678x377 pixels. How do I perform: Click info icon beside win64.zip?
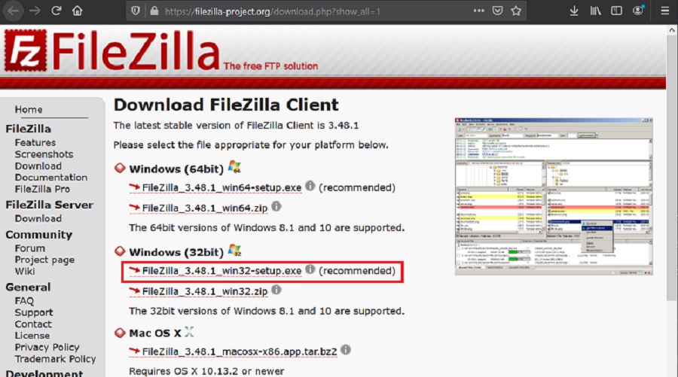tap(276, 206)
